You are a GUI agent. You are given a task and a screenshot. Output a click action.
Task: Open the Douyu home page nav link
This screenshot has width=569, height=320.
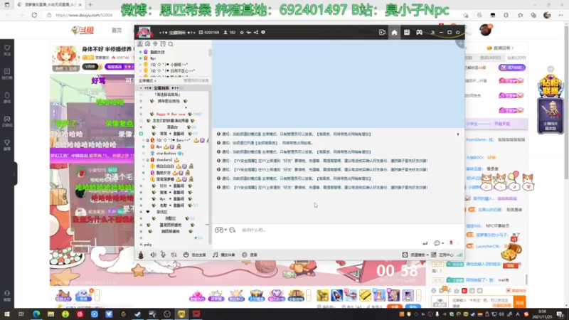coord(117,30)
